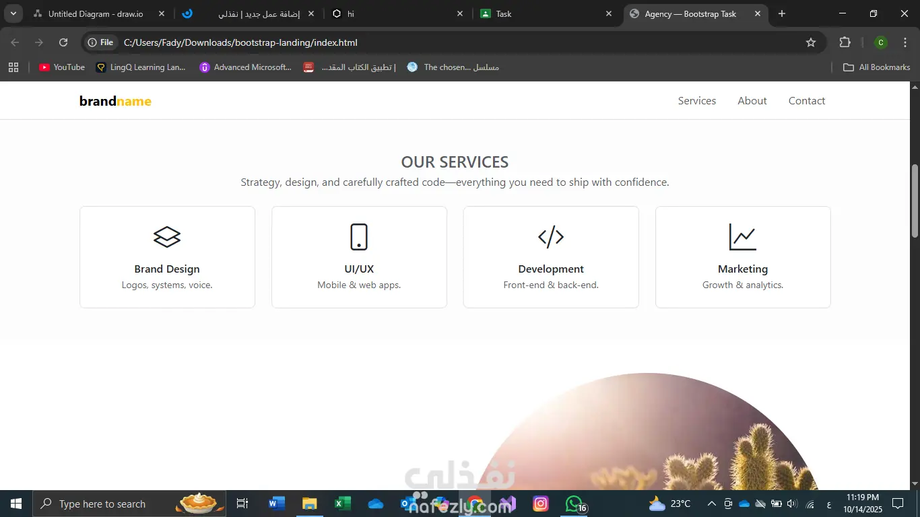Image resolution: width=920 pixels, height=517 pixels.
Task: Open the Apps grid in bookmarks bar
Action: pos(13,67)
